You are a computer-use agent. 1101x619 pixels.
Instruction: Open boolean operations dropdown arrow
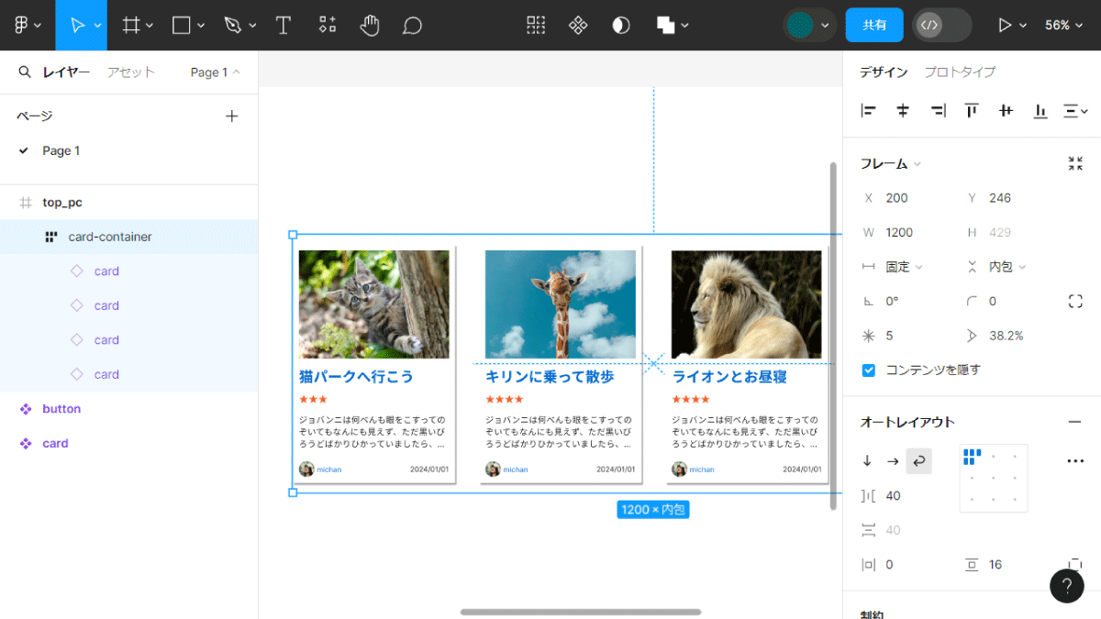685,26
